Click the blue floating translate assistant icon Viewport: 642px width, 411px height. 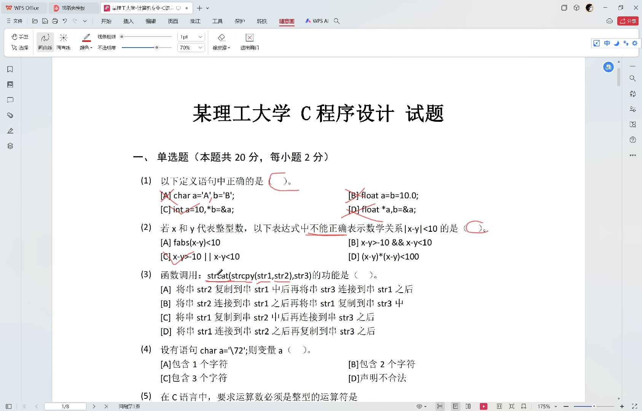pyautogui.click(x=609, y=67)
